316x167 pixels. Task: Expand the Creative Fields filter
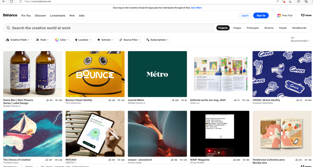[17, 40]
